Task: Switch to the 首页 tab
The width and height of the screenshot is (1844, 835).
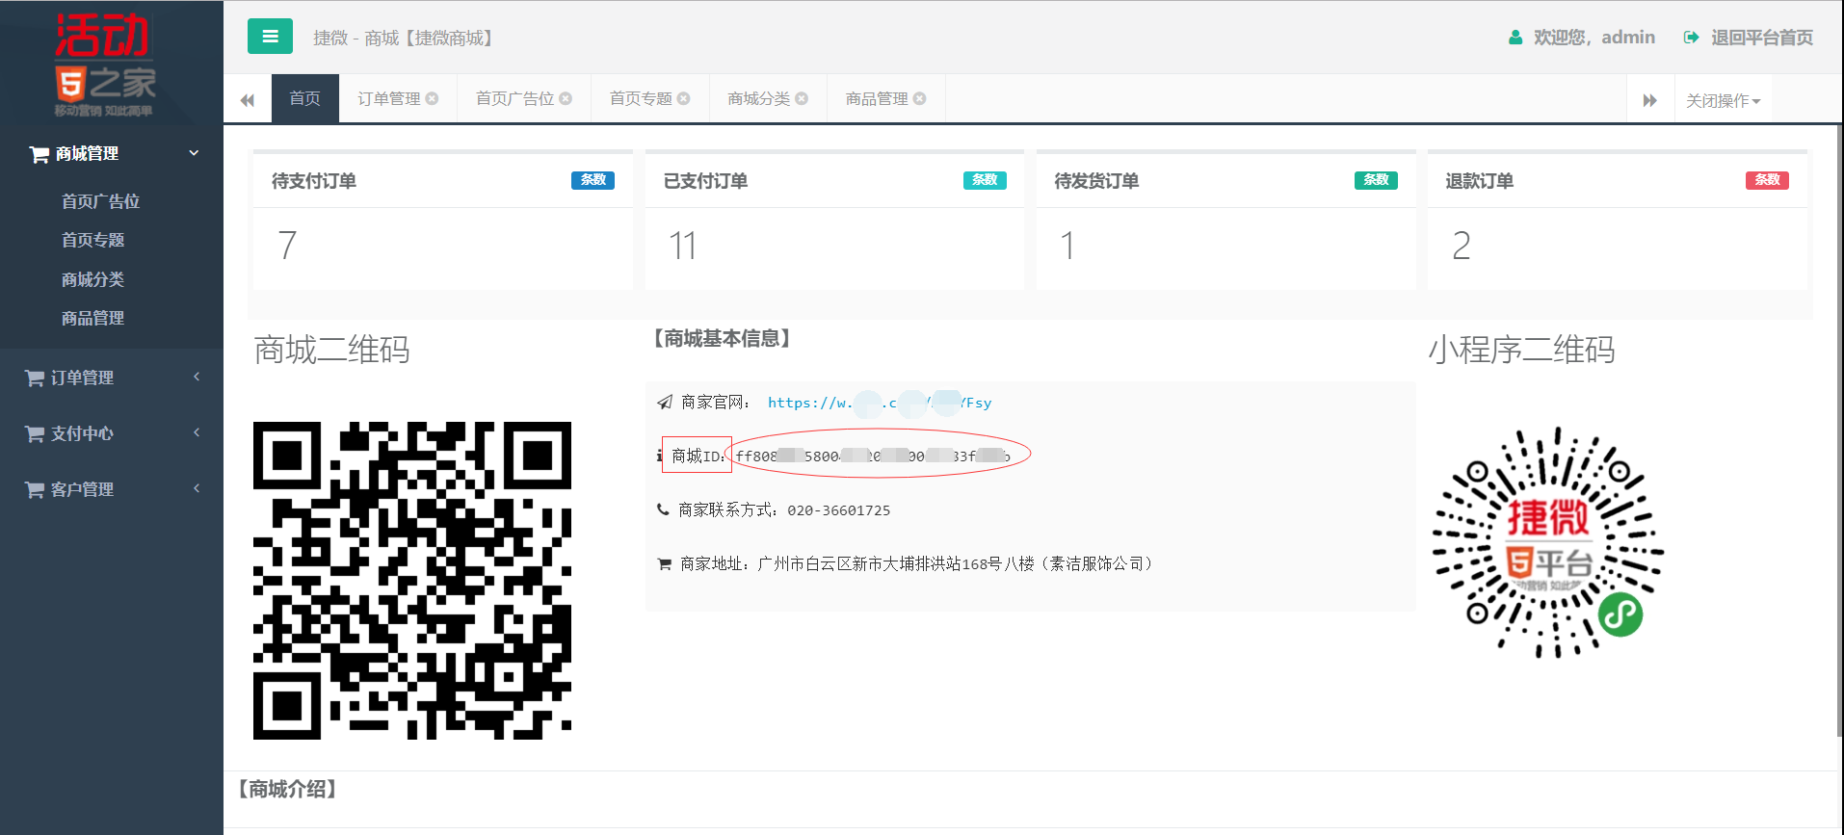Action: point(304,98)
